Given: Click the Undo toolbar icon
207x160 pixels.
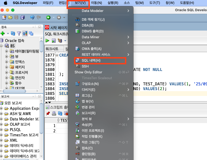Looking at the screenshot, I should coord(32,17).
